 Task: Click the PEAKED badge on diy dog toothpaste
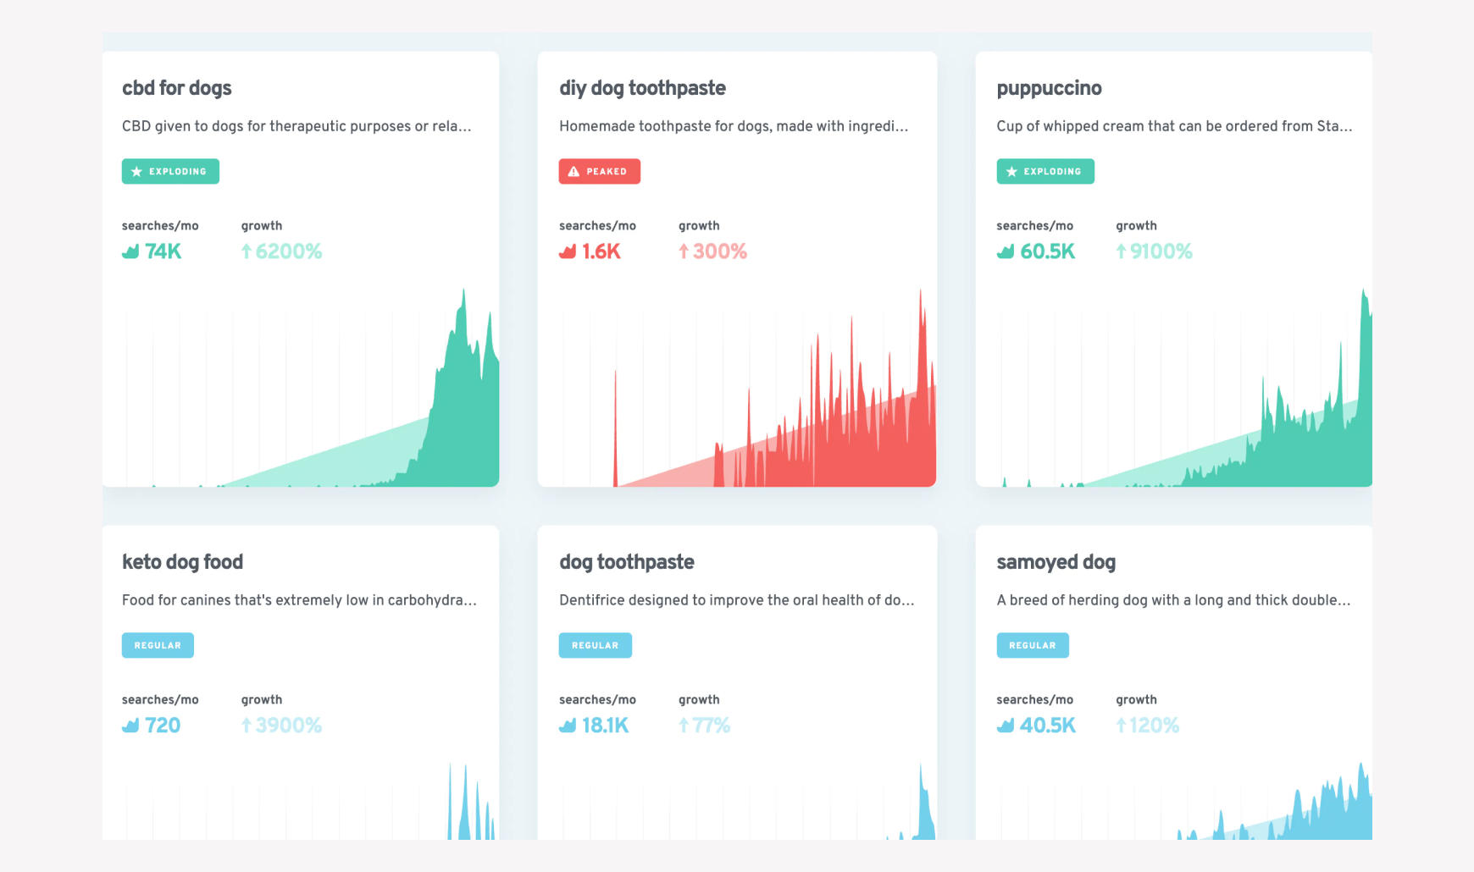pos(599,171)
